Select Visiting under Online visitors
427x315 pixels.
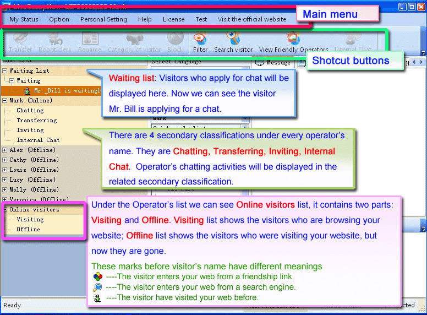click(x=30, y=219)
